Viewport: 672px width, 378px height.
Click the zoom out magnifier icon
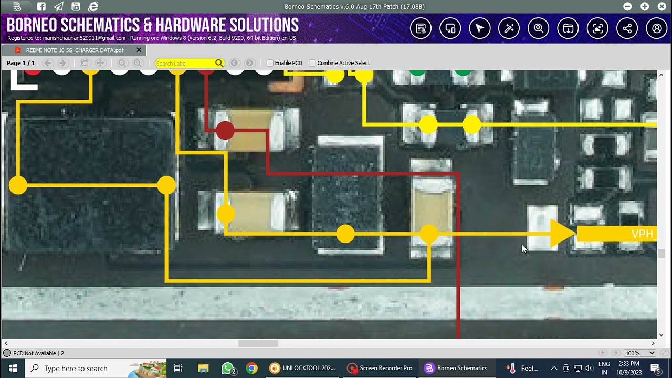click(x=122, y=63)
